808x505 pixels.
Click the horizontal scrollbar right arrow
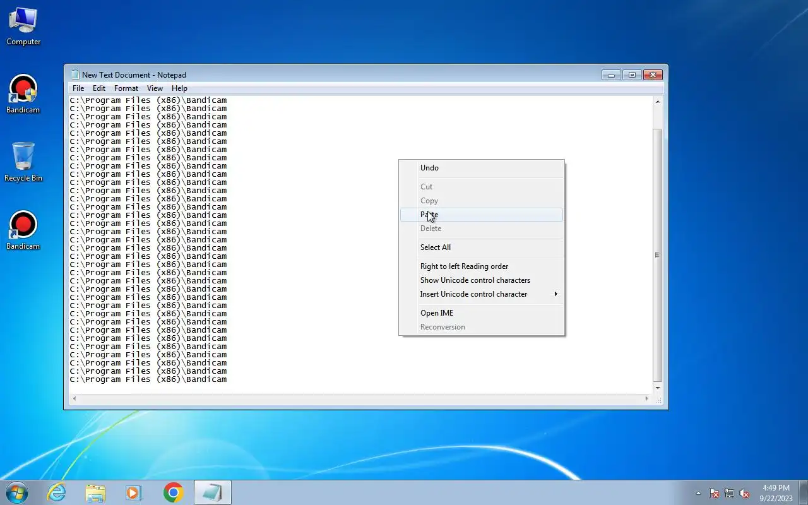point(646,398)
